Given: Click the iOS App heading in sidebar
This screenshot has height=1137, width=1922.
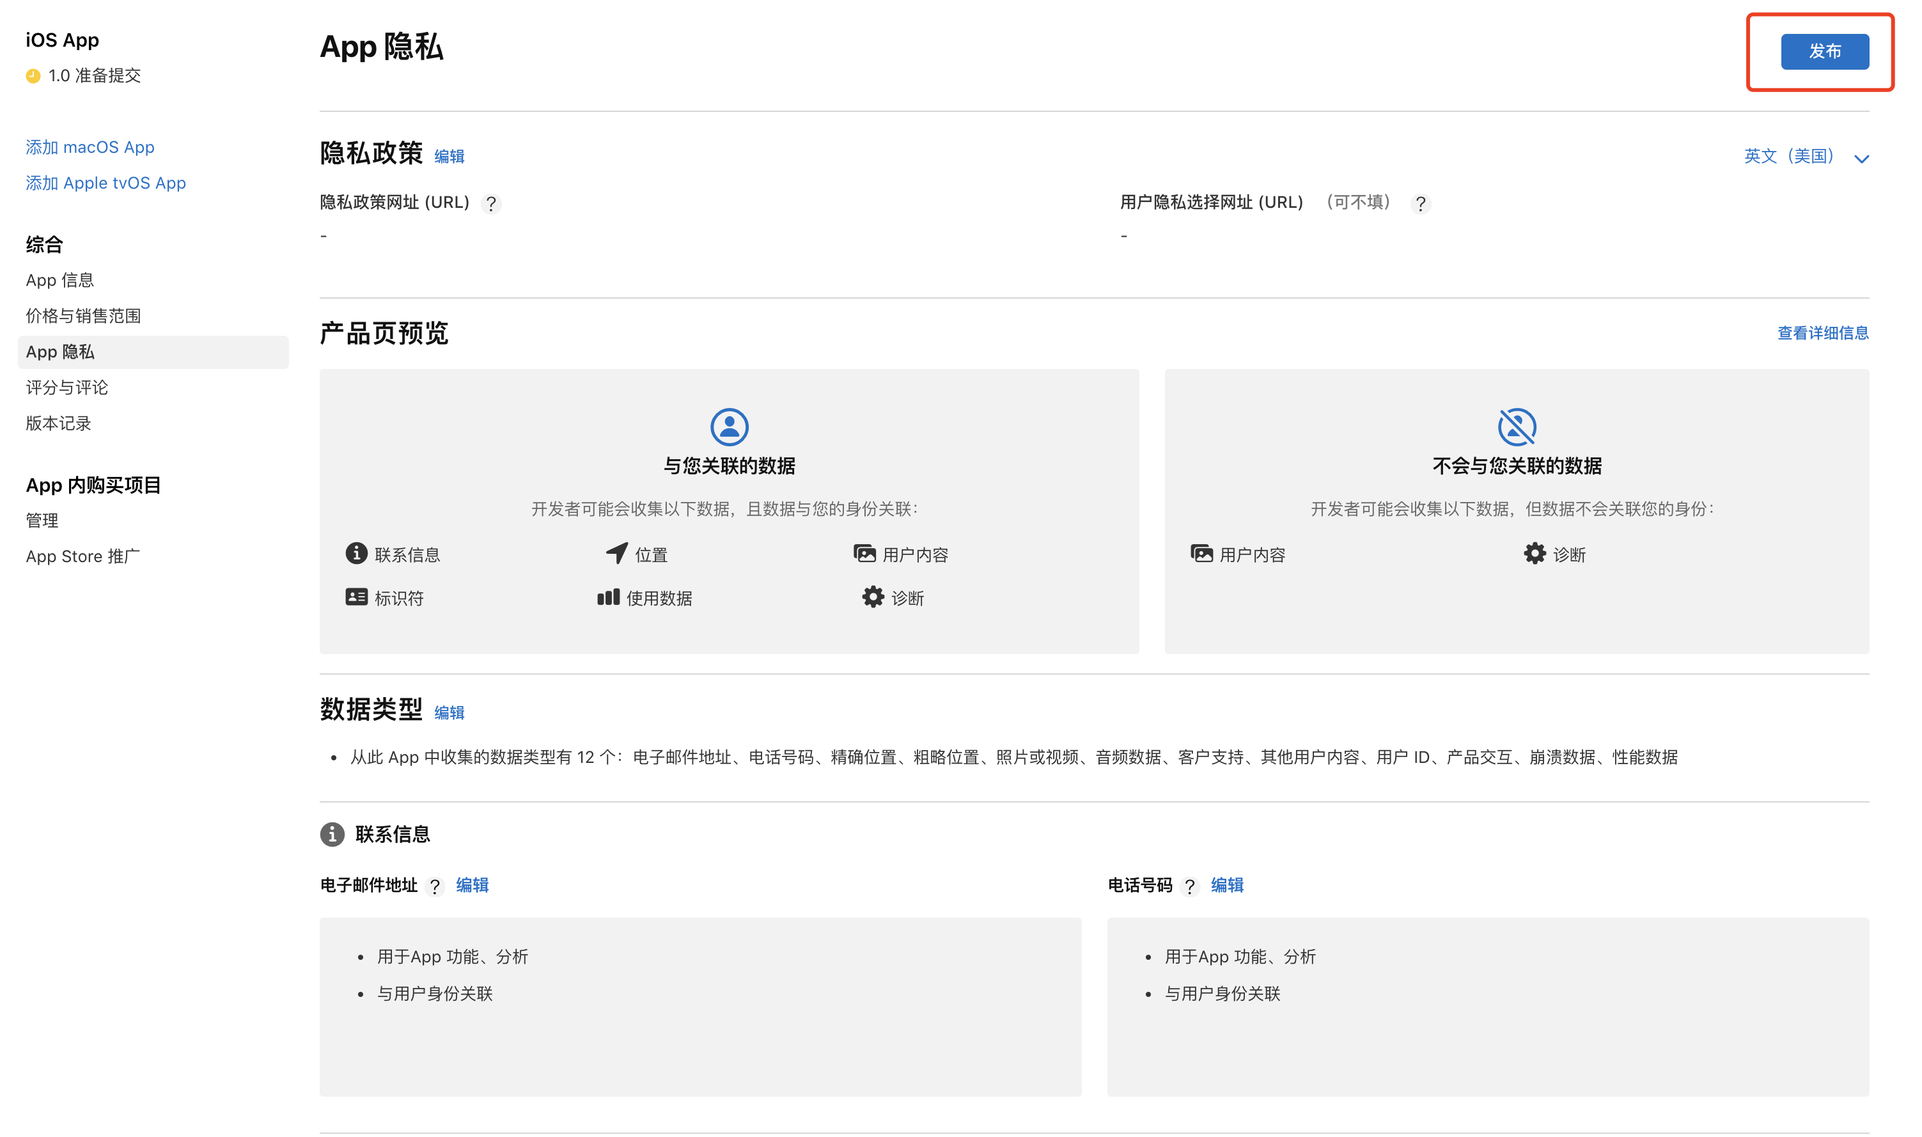Looking at the screenshot, I should coord(62,40).
